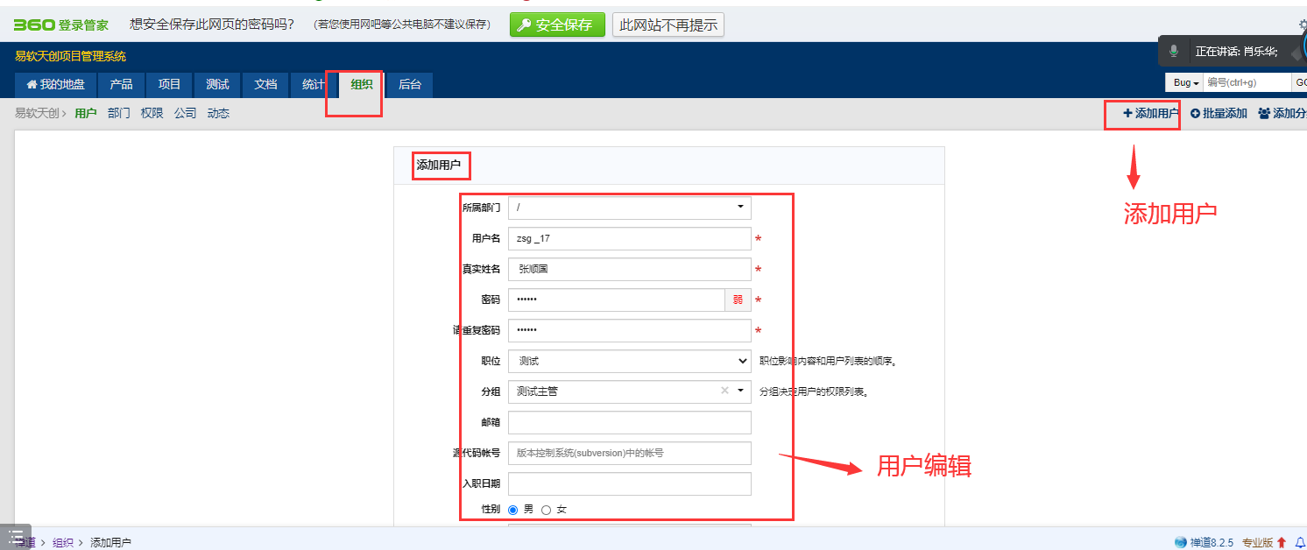Select the 女 gender radio button
The height and width of the screenshot is (550, 1307).
547,510
